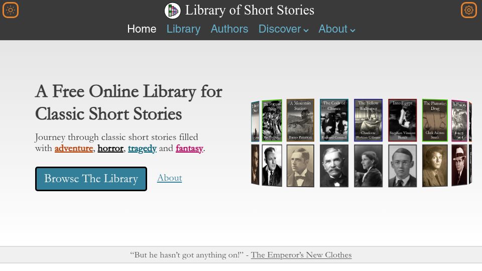The height and width of the screenshot is (271, 482).
Task: Select author portrait below The Plutonian Drug
Action: 435,166
